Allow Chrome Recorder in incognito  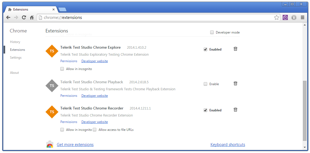(x=62, y=130)
